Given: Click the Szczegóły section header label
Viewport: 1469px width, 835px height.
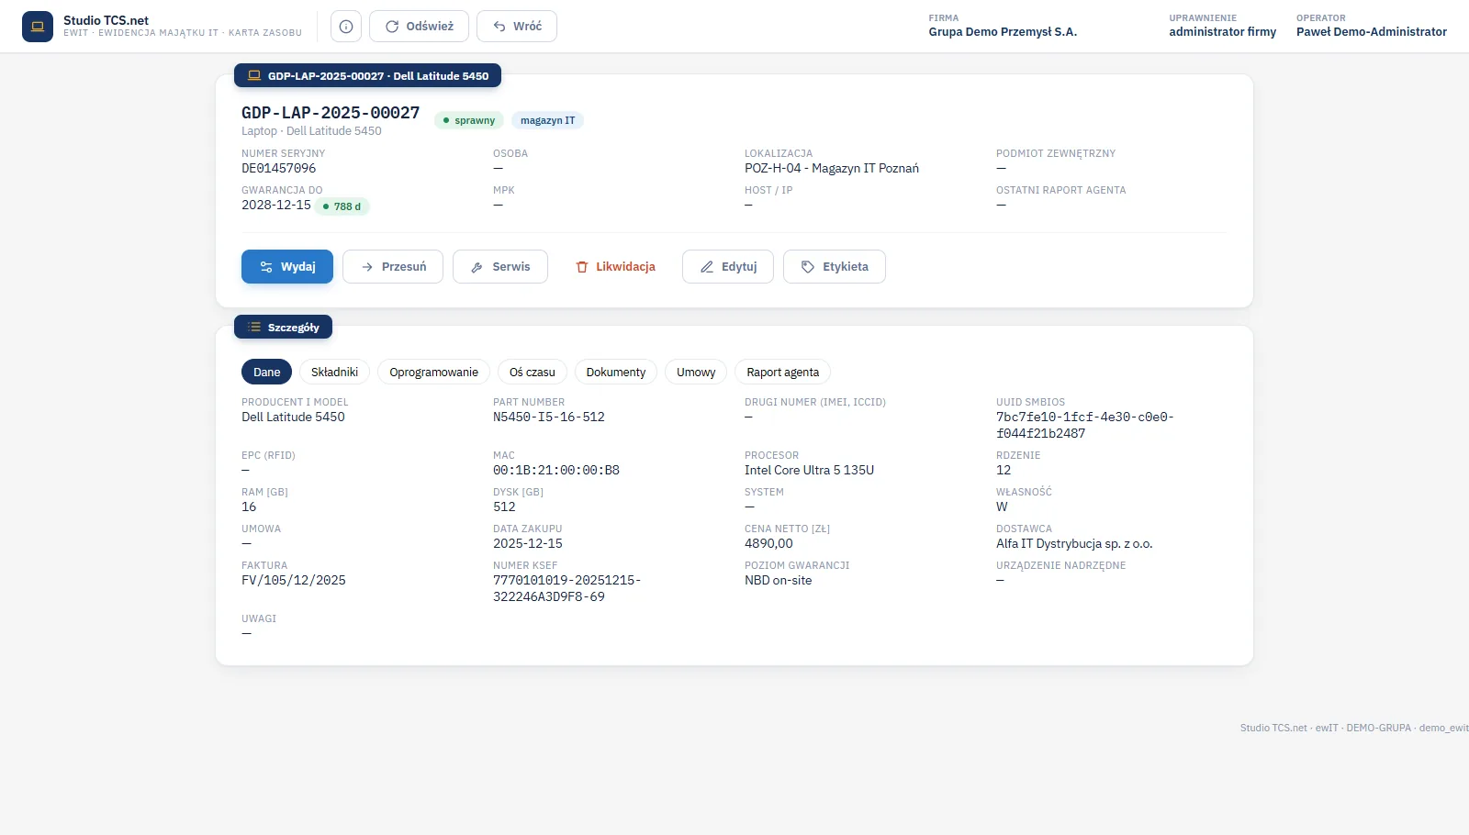Looking at the screenshot, I should pos(283,327).
